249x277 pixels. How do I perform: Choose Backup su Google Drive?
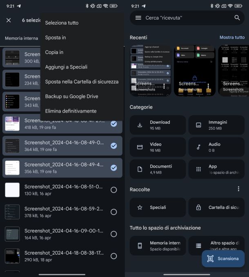[71, 96]
